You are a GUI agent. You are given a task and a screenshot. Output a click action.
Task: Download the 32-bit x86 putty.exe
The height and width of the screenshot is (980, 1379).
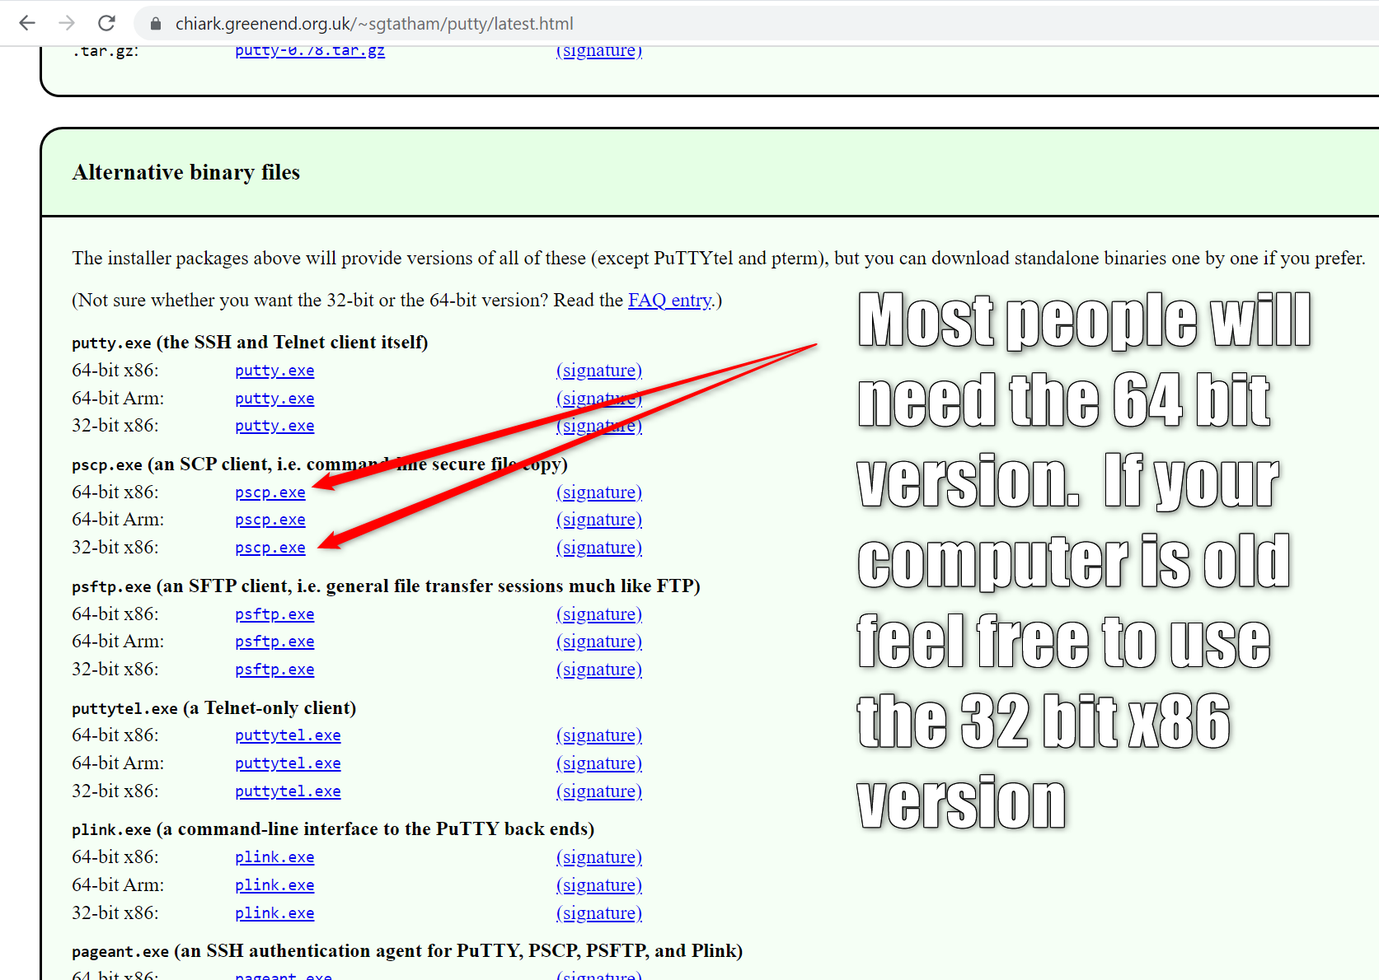[274, 426]
